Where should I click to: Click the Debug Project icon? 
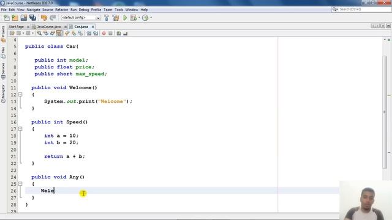134,18
